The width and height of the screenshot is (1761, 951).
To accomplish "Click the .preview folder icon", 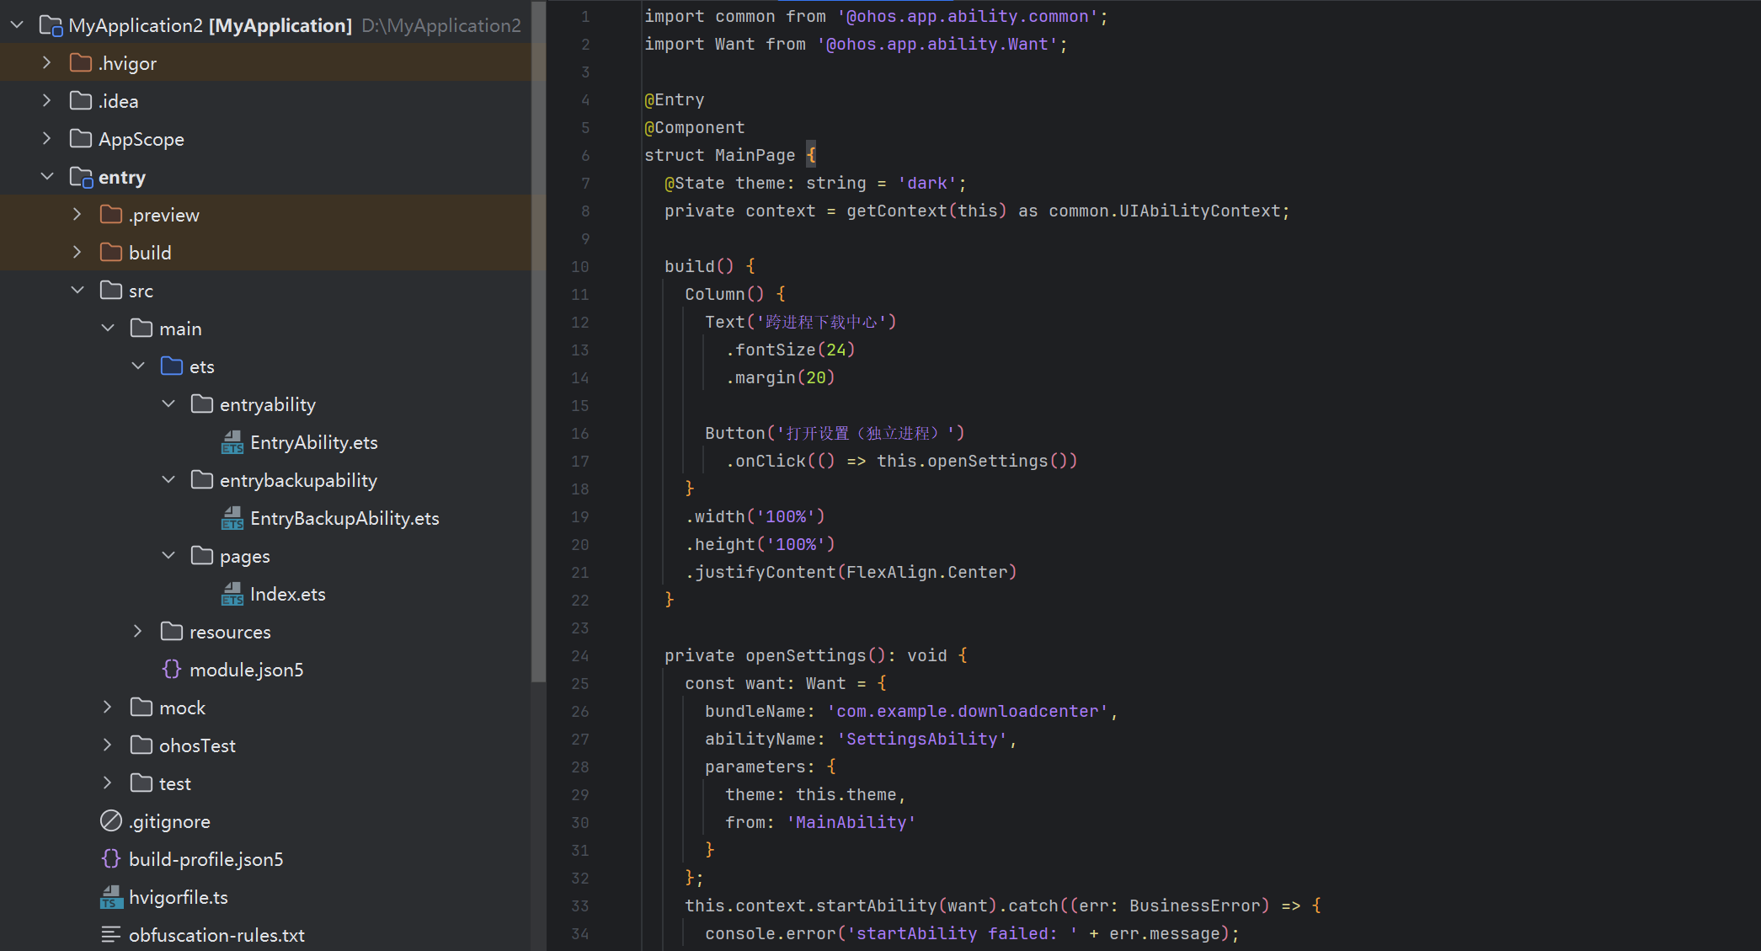I will (x=111, y=215).
